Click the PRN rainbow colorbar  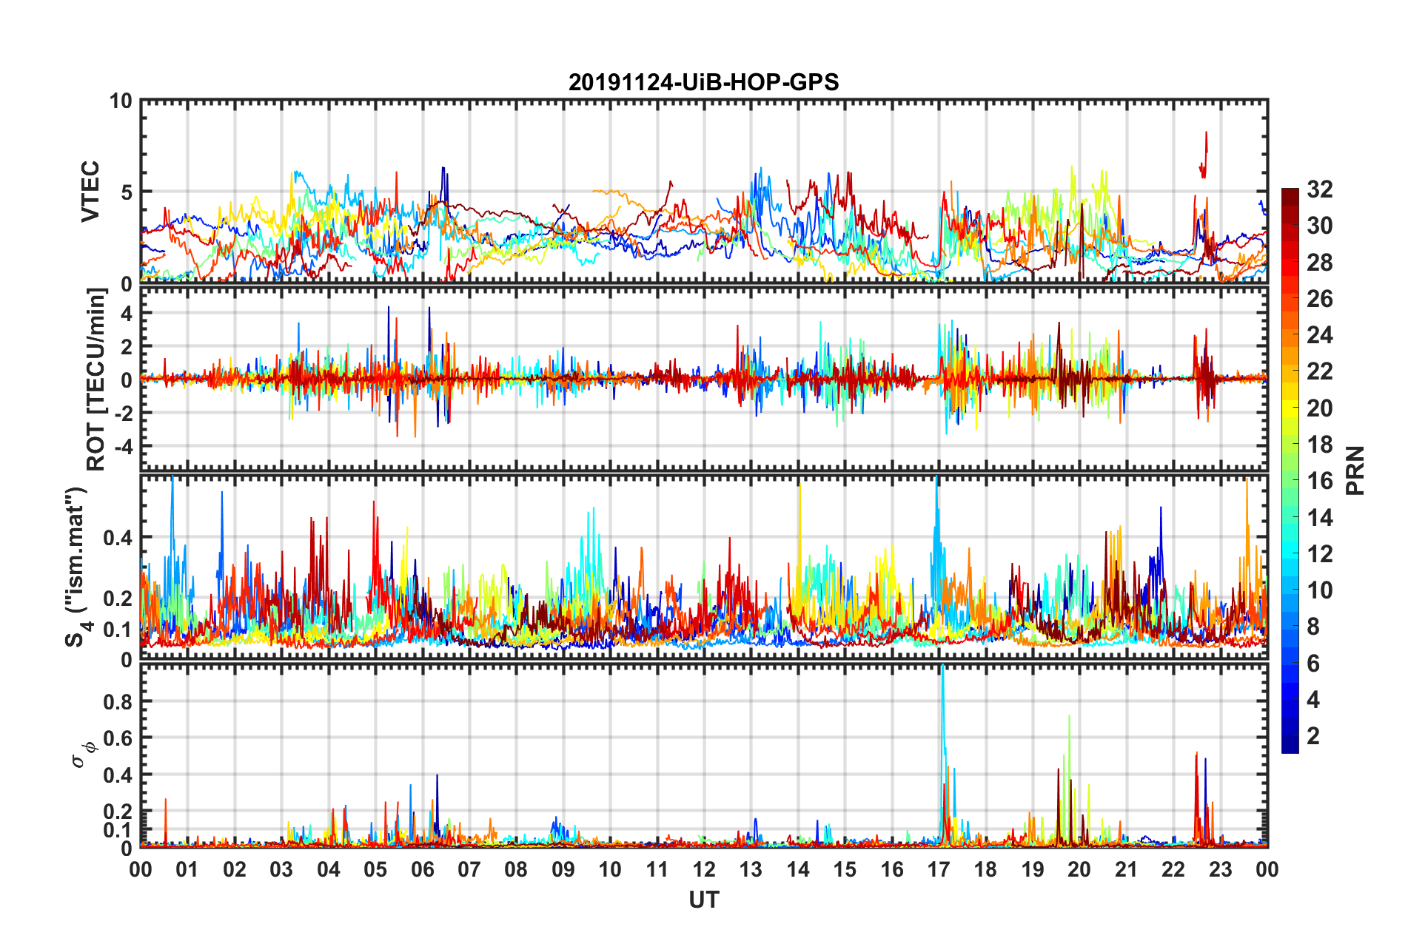tap(1290, 470)
